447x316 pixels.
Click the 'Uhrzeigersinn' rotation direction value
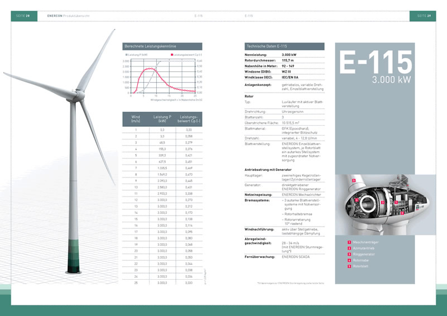(292, 112)
